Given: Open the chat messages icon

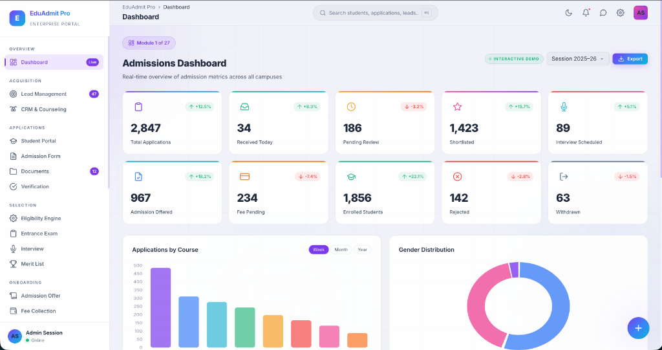Looking at the screenshot, I should click(x=603, y=13).
